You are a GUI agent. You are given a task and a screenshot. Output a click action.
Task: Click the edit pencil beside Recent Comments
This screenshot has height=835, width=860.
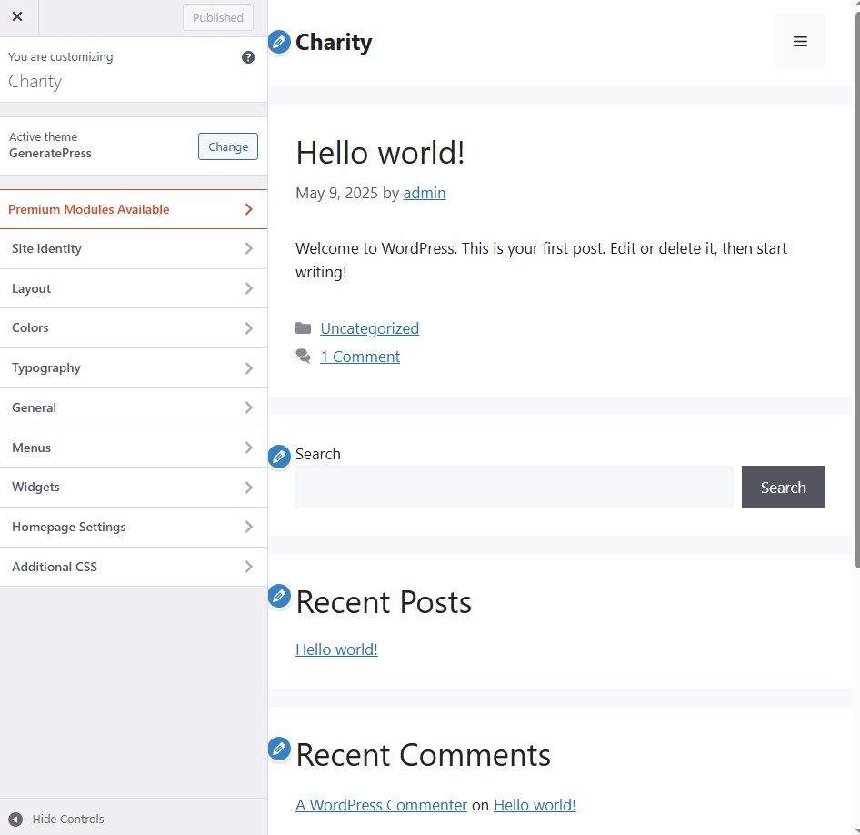279,749
